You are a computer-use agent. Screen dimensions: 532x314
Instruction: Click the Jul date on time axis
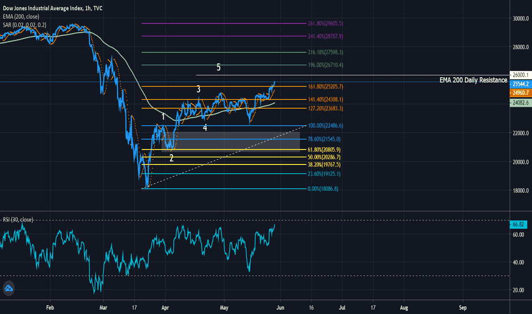click(342, 308)
